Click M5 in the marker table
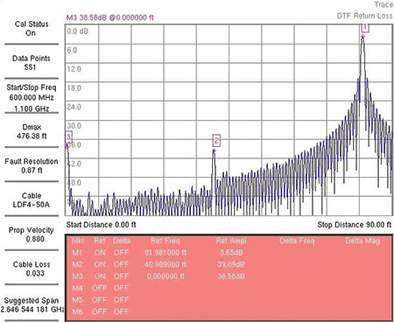 click(x=77, y=300)
